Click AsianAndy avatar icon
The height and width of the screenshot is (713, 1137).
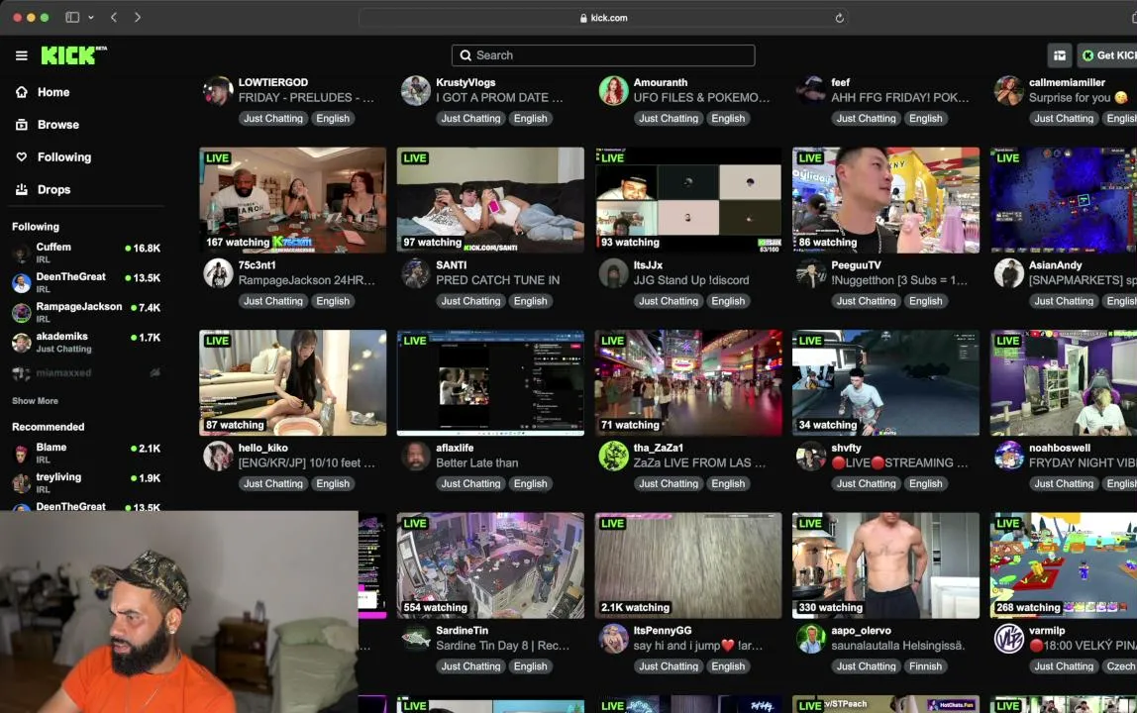(x=1008, y=273)
